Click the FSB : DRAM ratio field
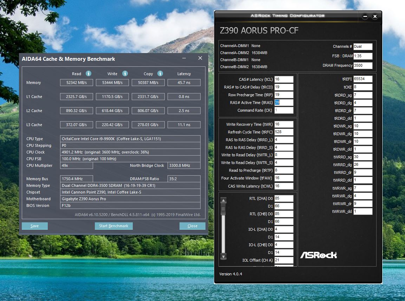 coord(363,56)
